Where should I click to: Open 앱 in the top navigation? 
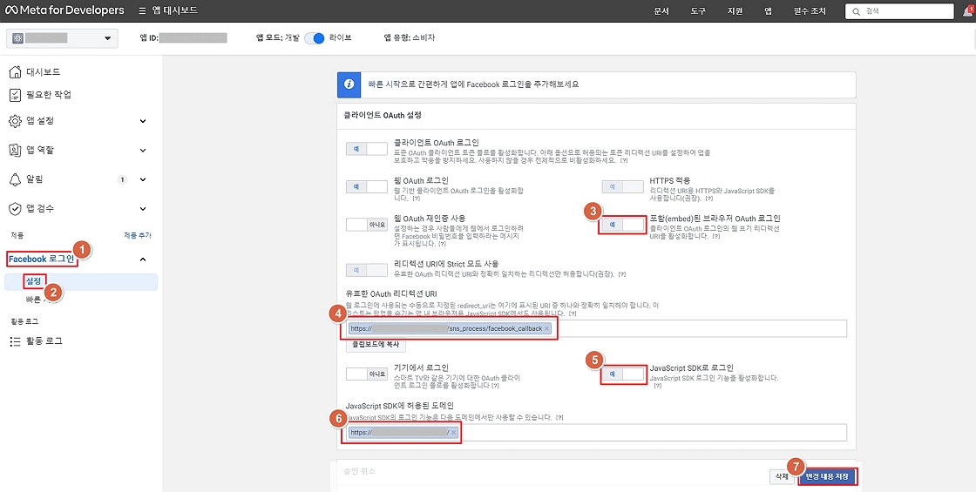coord(768,11)
